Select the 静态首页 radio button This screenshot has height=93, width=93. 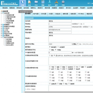click(x=50, y=47)
